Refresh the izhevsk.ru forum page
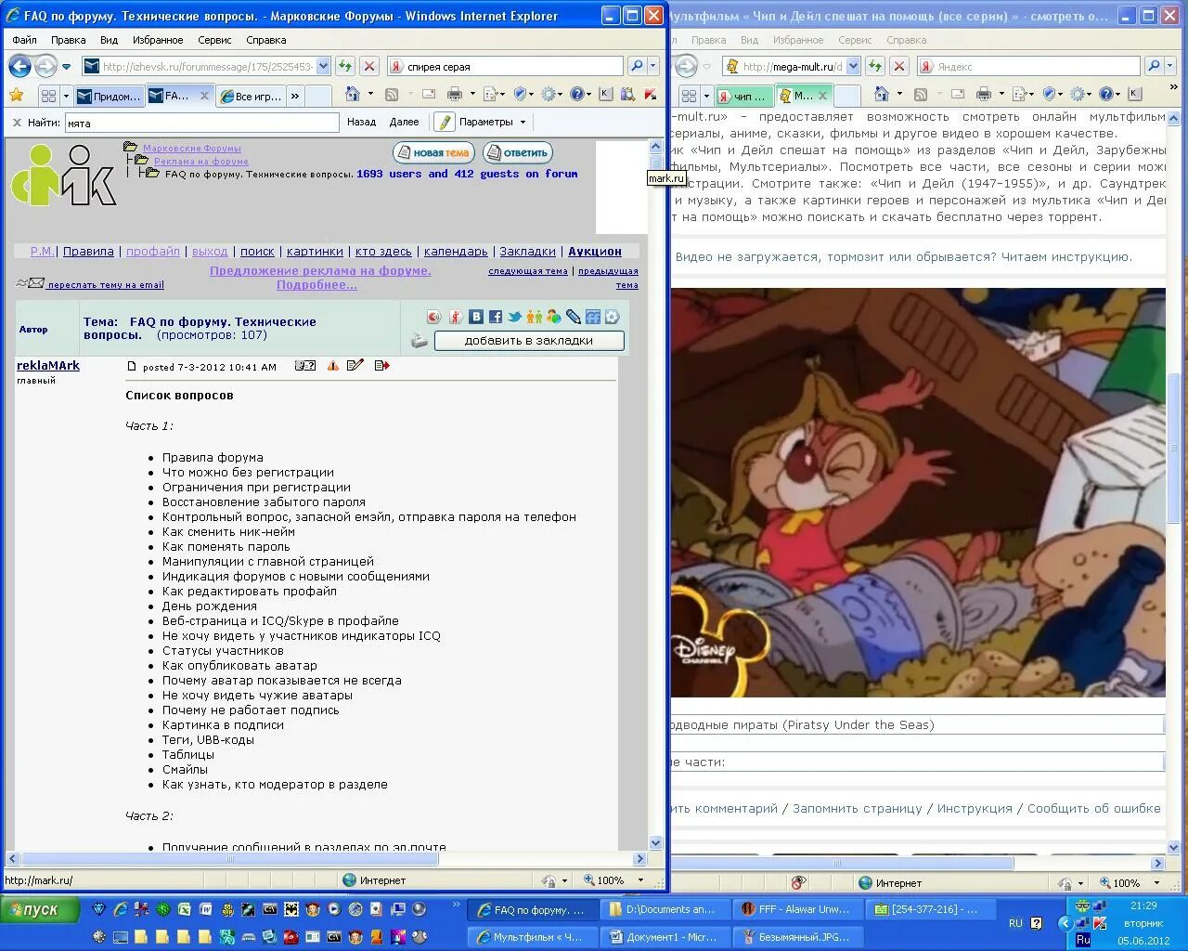 [x=345, y=66]
